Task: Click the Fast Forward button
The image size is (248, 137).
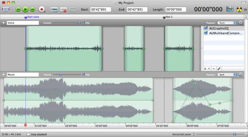Action: 32,9
